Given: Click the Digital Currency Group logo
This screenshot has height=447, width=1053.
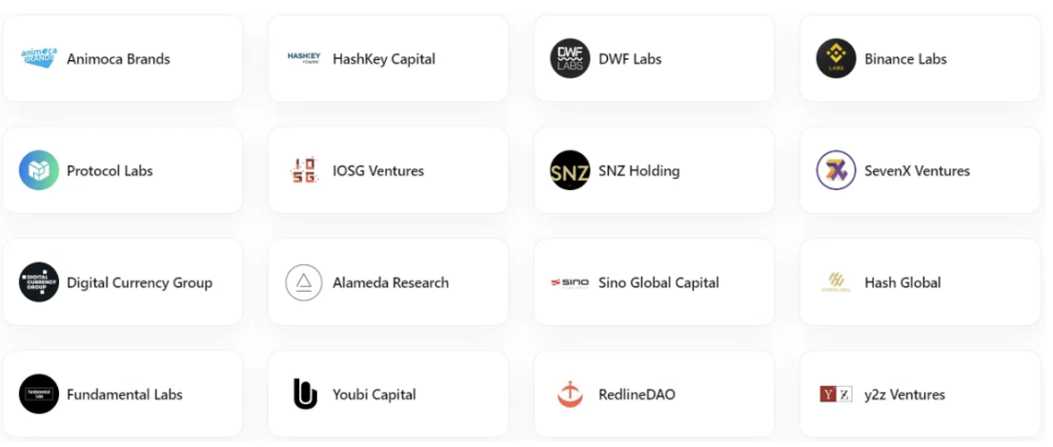Looking at the screenshot, I should pyautogui.click(x=39, y=282).
